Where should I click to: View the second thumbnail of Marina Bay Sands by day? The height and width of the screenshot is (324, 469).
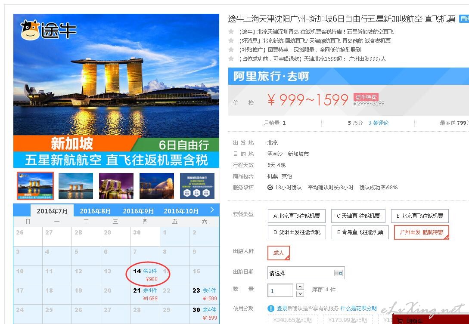(76, 185)
